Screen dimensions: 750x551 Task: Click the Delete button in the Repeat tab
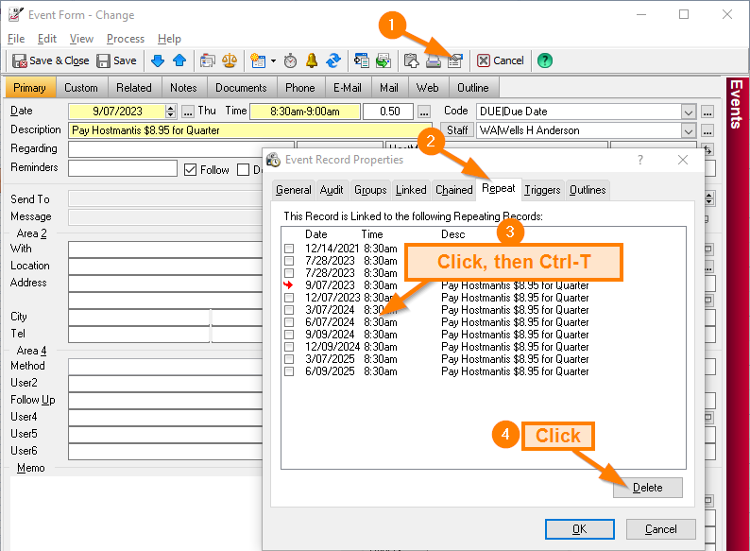click(648, 488)
